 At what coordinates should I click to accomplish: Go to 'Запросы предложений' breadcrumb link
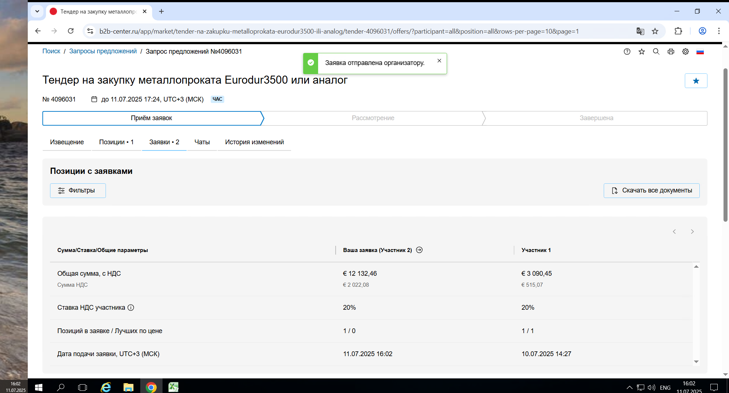click(103, 51)
